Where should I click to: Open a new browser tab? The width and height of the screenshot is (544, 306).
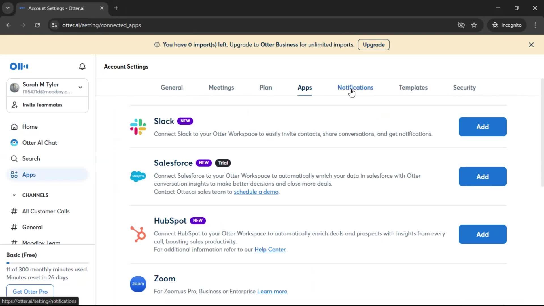(x=116, y=8)
